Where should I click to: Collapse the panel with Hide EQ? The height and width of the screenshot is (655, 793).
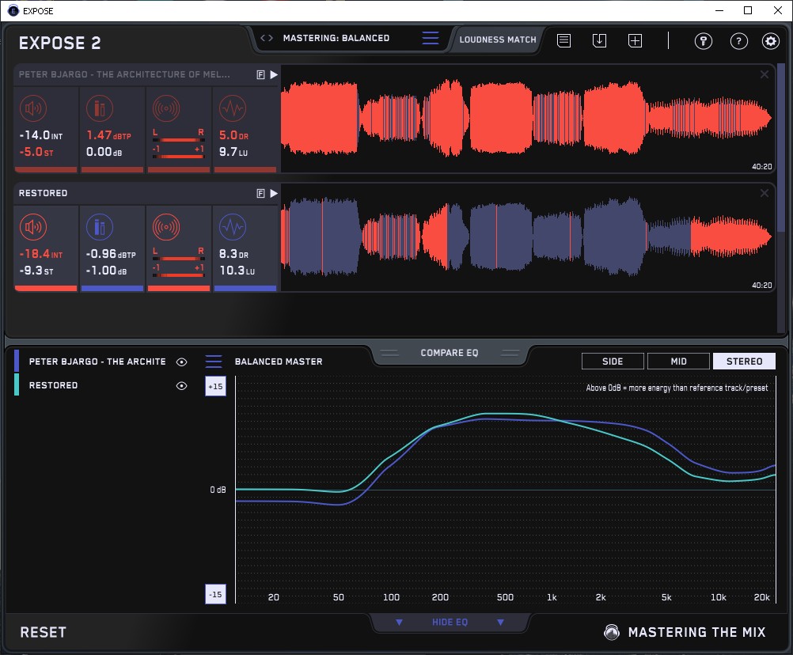(x=450, y=622)
